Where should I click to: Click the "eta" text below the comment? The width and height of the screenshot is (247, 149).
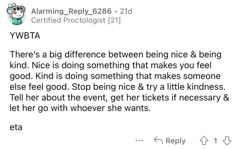coord(16,127)
